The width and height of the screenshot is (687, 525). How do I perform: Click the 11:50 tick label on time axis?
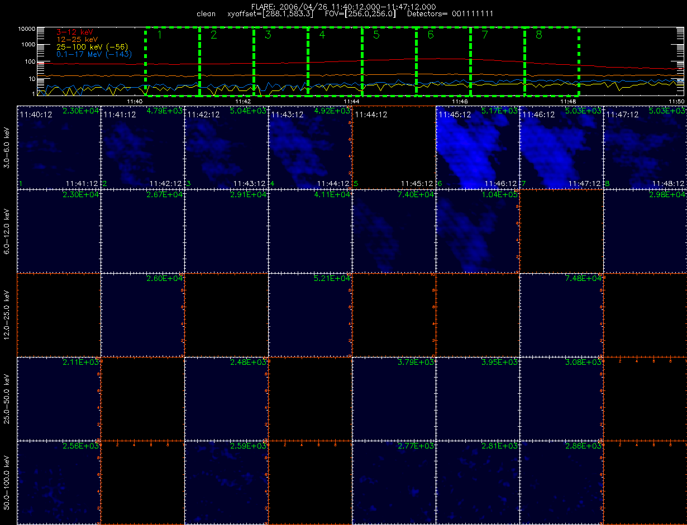676,102
